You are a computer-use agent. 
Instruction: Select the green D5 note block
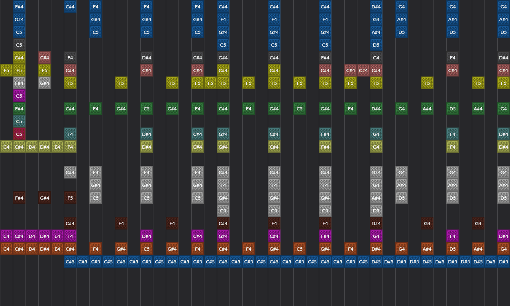pos(453,109)
